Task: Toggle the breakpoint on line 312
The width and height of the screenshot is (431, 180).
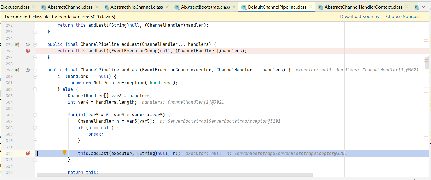Action: tap(28, 153)
